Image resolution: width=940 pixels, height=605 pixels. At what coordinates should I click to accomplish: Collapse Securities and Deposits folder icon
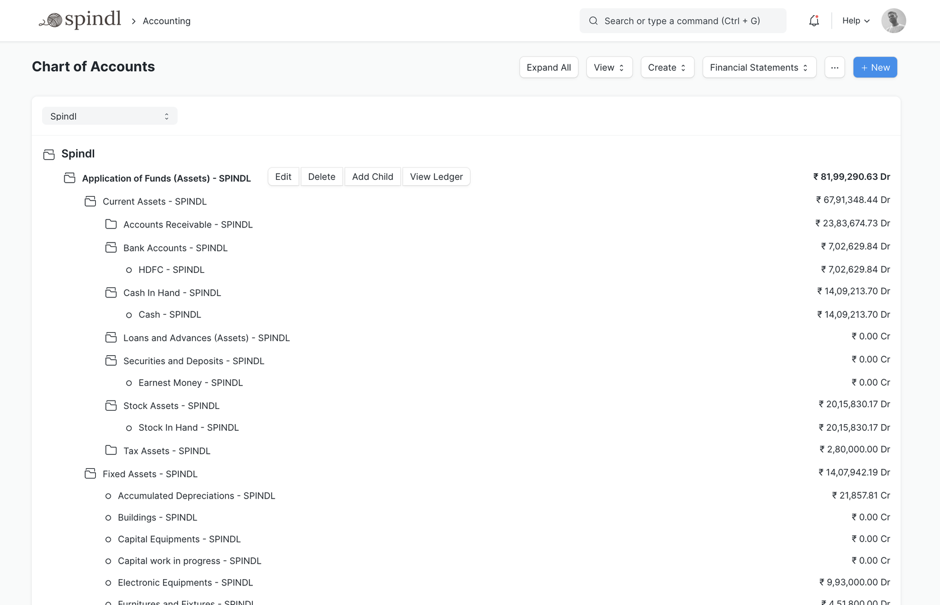tap(111, 360)
